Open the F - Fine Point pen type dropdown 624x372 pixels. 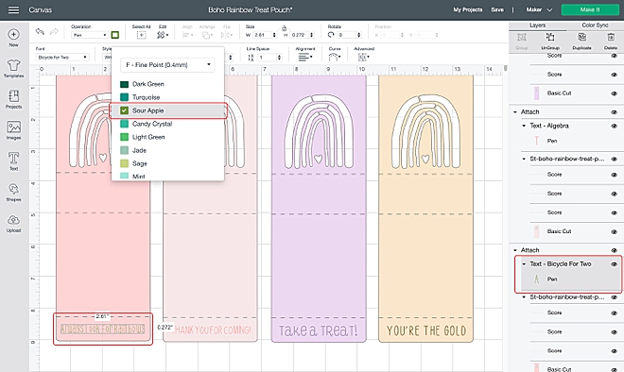tap(167, 65)
